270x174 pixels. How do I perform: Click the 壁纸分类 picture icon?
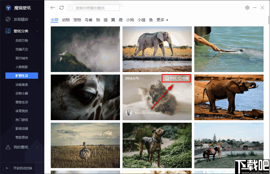tap(8, 31)
